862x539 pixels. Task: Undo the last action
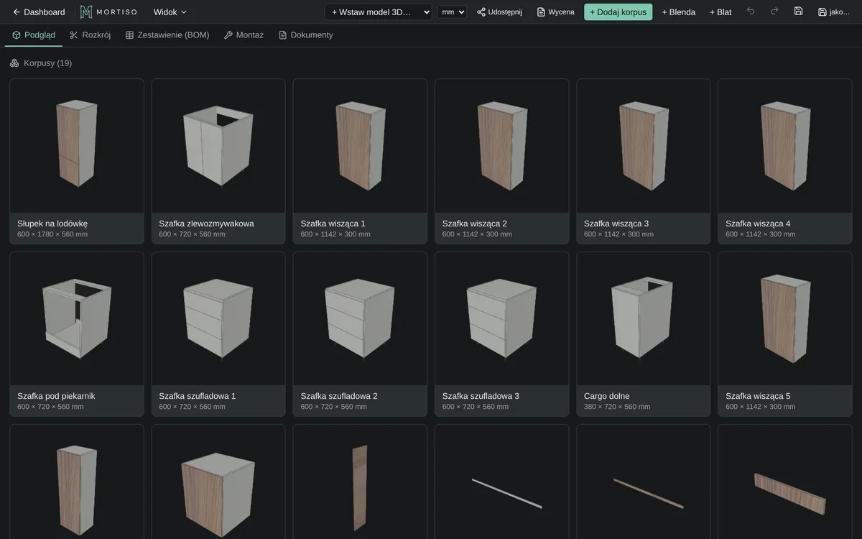click(x=751, y=11)
